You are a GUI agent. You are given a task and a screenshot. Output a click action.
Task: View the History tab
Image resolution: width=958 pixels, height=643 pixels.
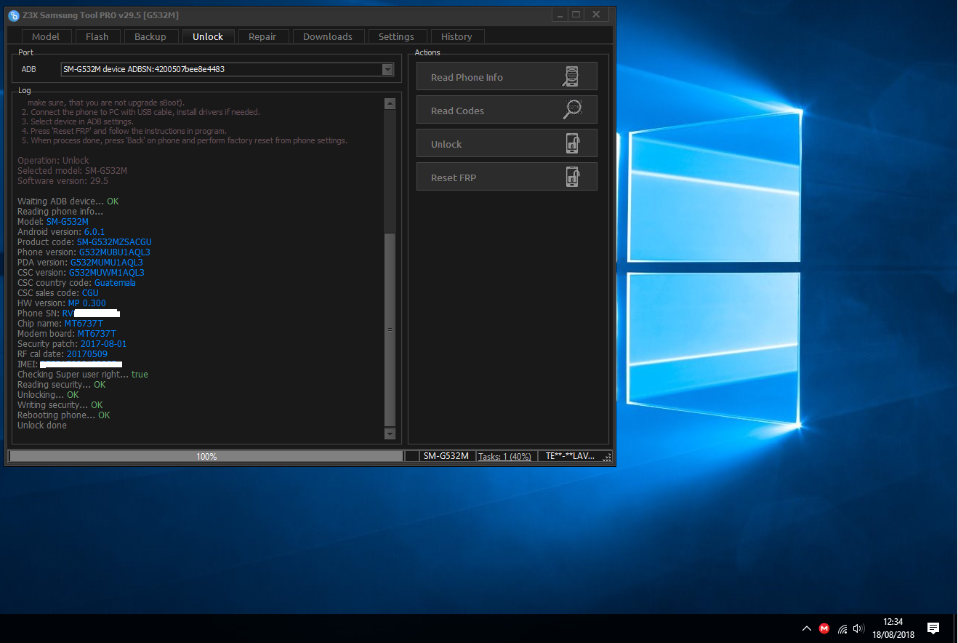click(x=456, y=36)
